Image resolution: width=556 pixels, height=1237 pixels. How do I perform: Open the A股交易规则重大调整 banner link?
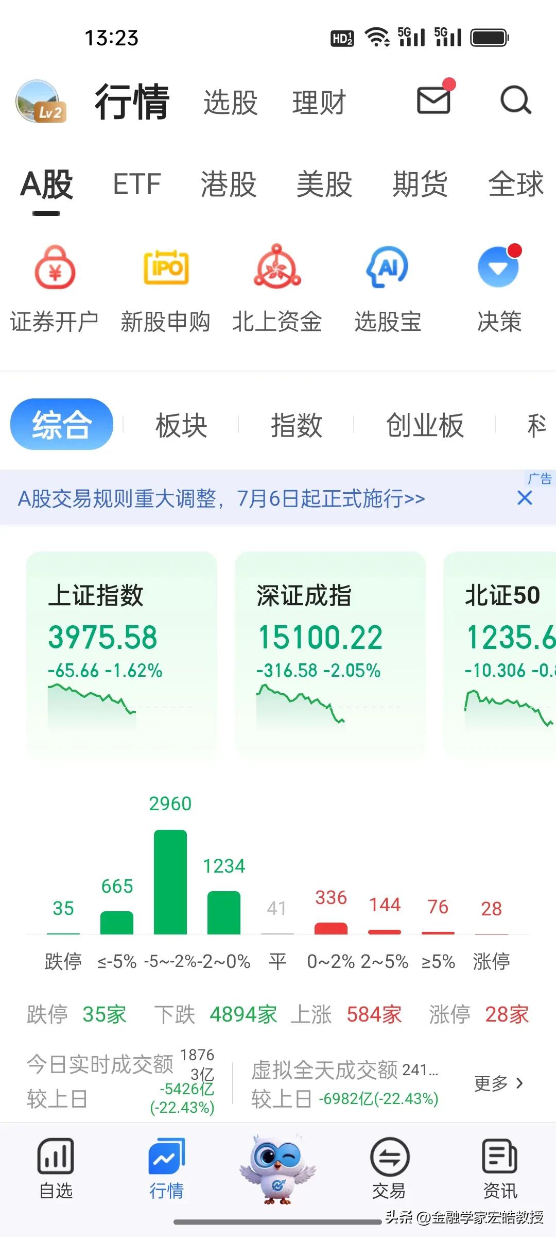(221, 498)
